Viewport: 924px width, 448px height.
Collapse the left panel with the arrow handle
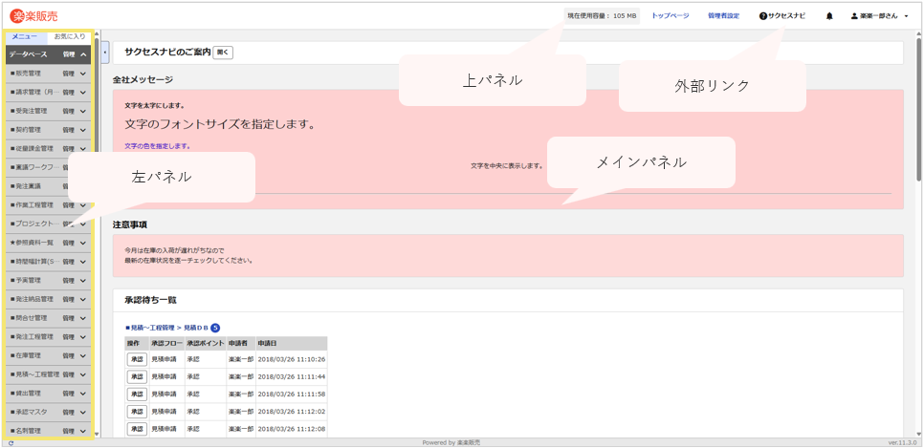tap(105, 53)
